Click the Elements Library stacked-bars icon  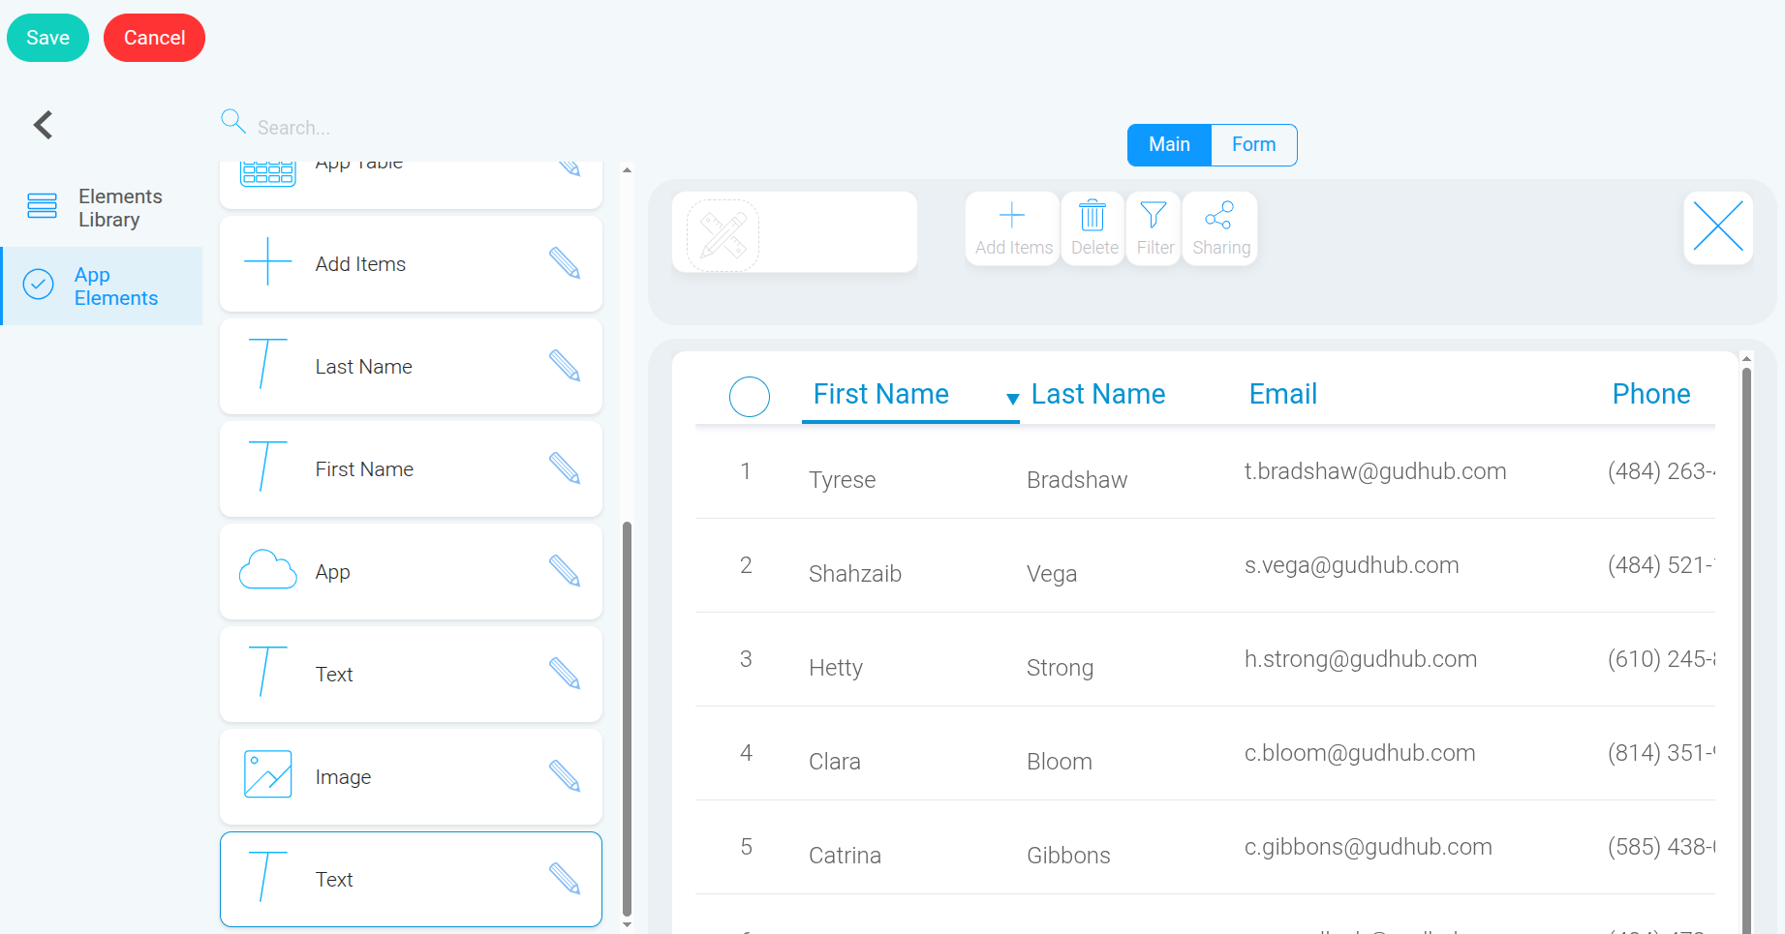point(42,205)
